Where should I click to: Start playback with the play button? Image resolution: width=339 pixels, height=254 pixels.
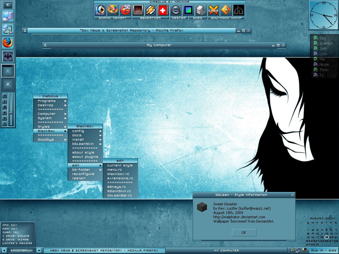point(5,101)
